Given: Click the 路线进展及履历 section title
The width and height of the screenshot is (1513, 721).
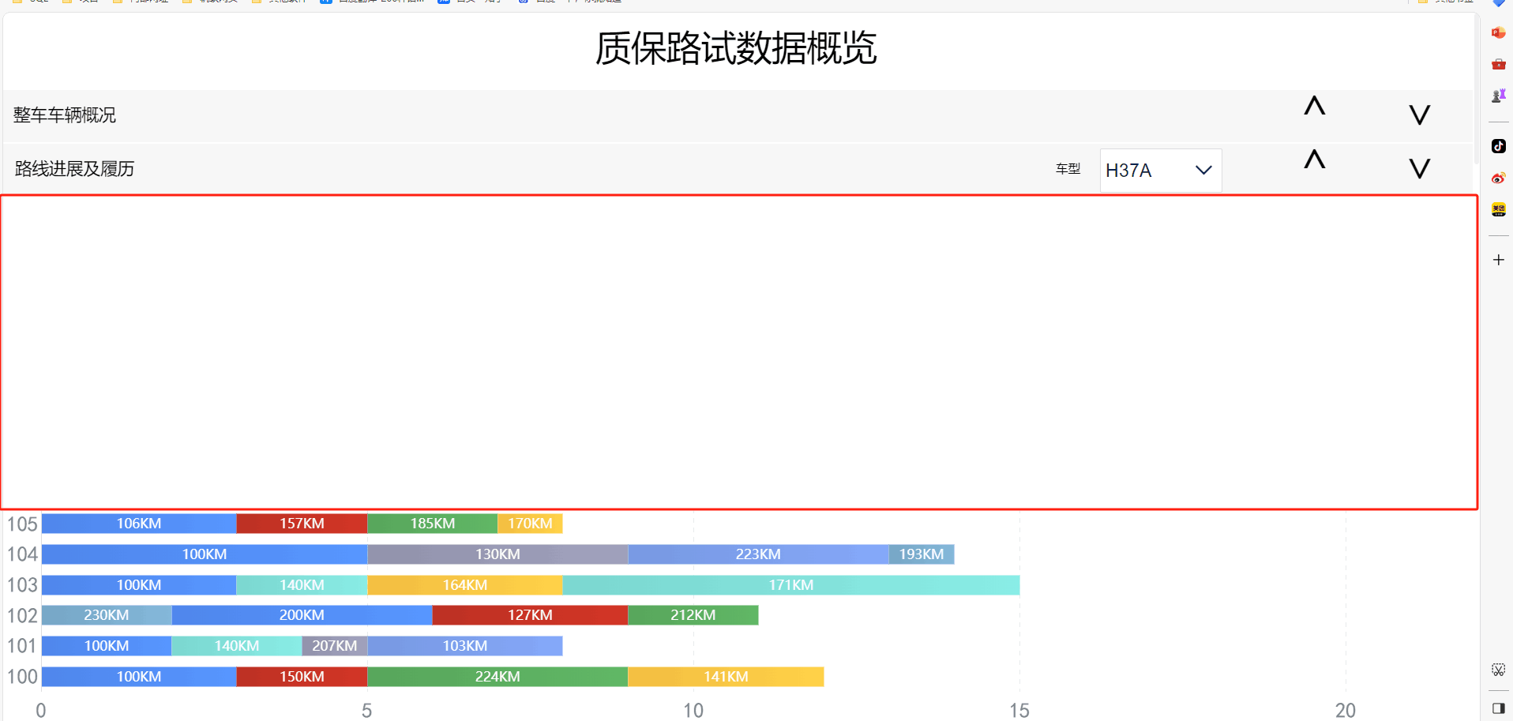Looking at the screenshot, I should 74,169.
